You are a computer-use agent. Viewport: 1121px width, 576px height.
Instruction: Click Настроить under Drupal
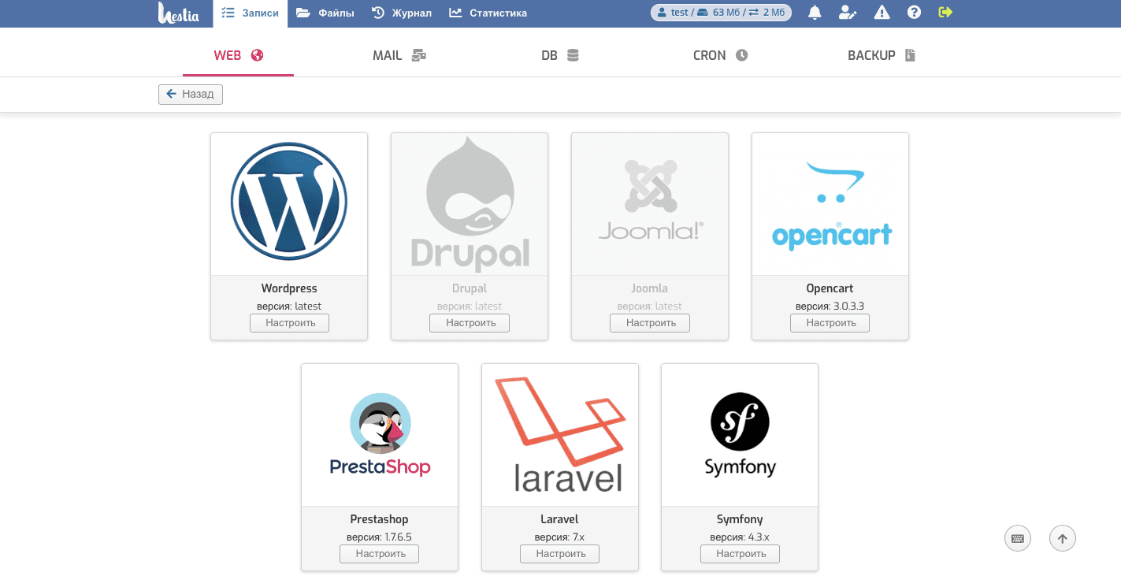pos(470,323)
